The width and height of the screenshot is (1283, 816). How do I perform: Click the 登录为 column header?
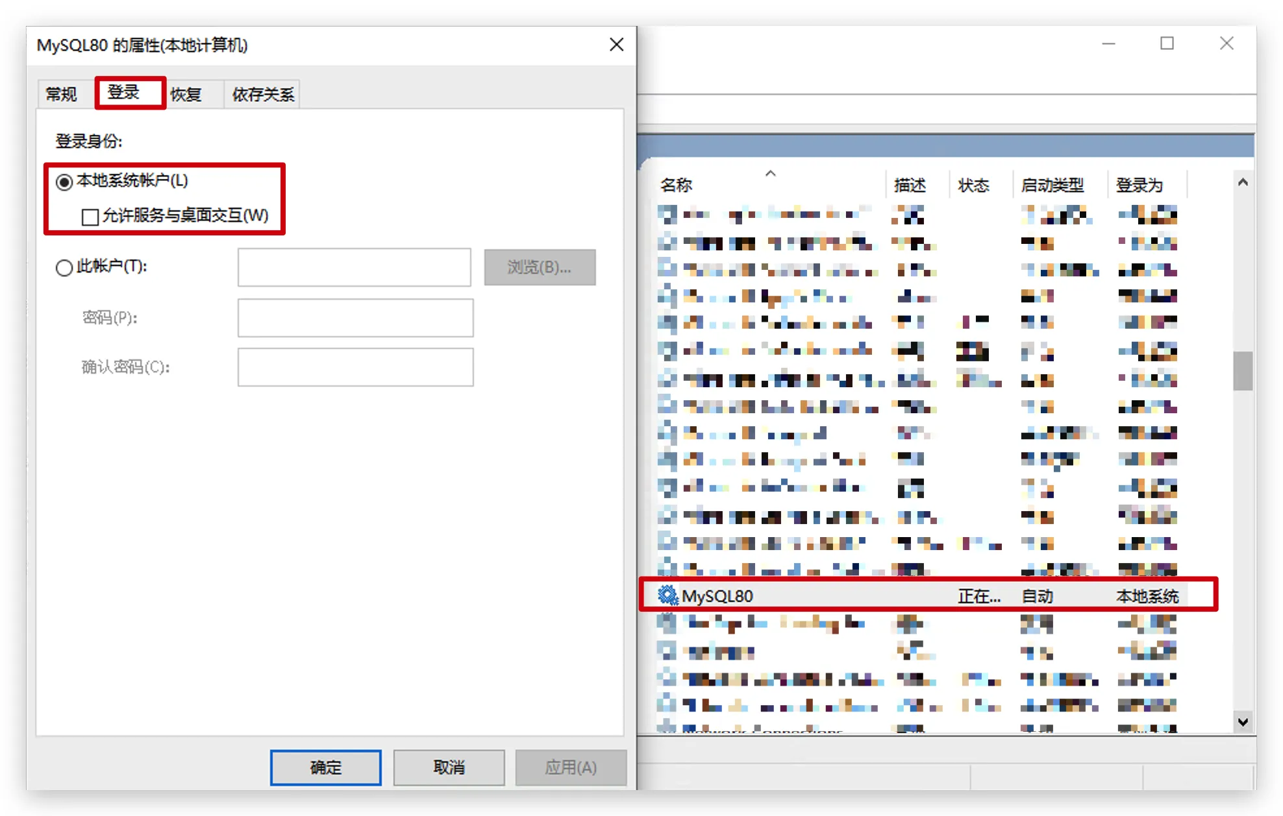click(x=1138, y=186)
